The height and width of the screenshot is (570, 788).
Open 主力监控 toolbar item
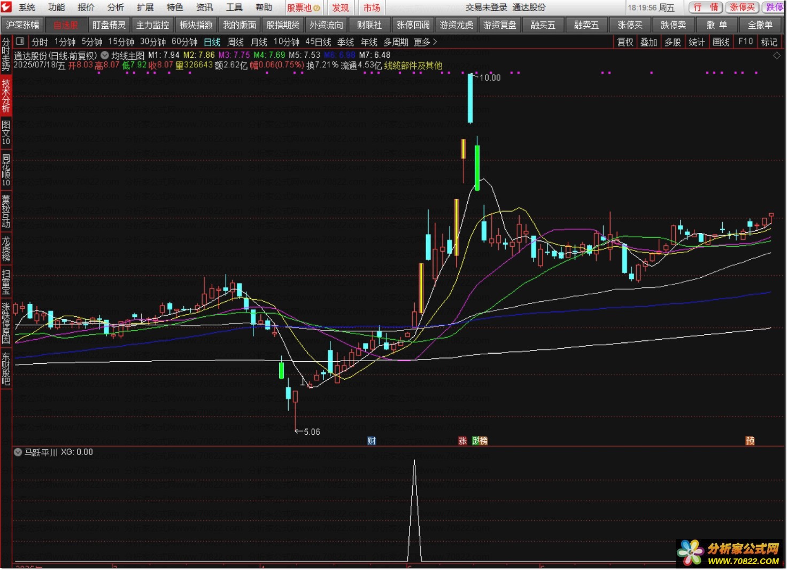tap(152, 25)
